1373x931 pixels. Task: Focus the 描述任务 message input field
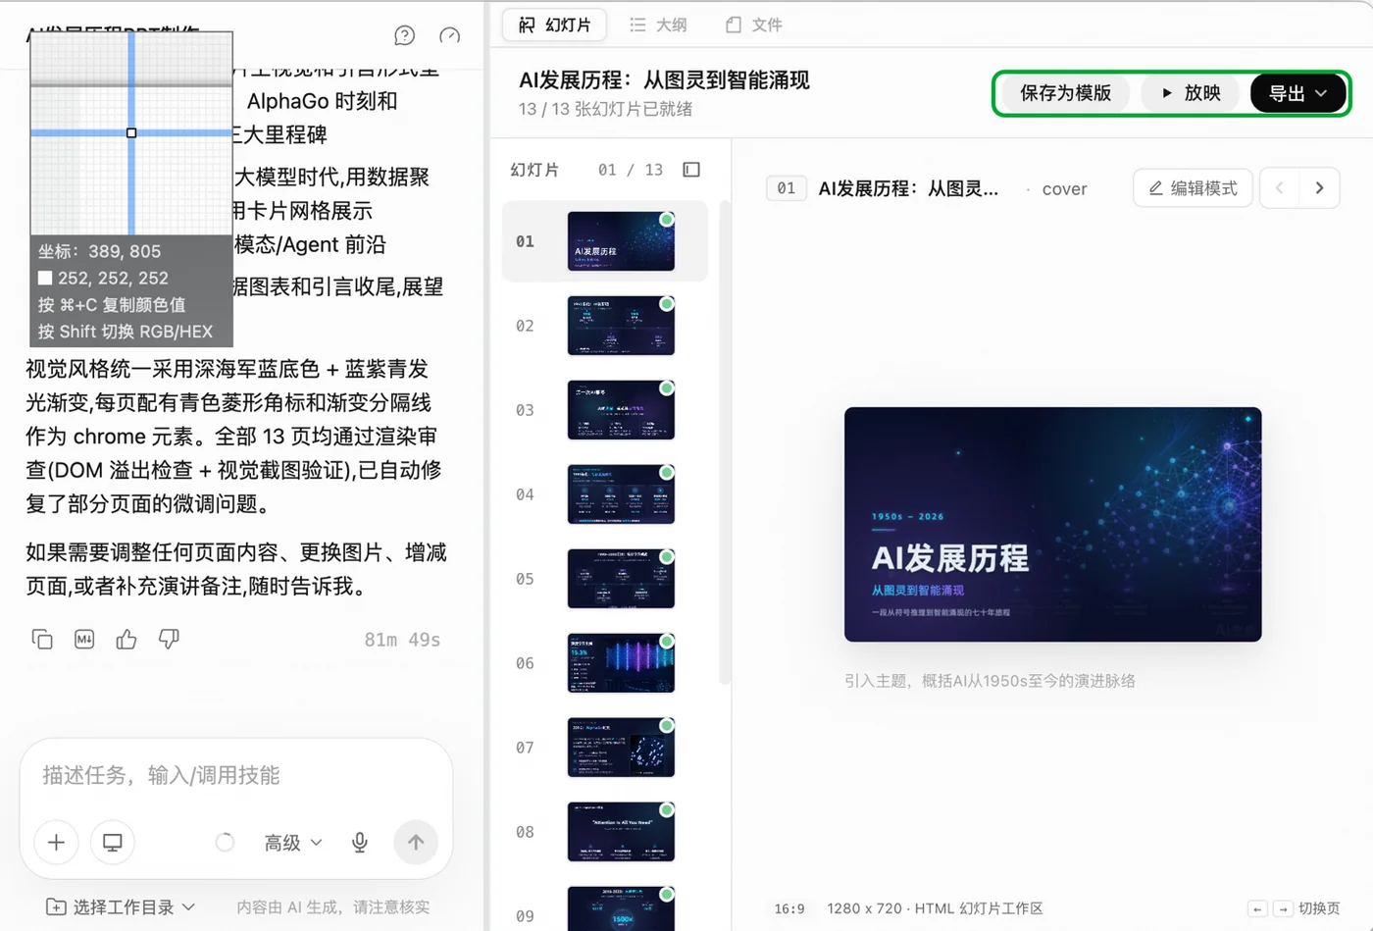[235, 775]
